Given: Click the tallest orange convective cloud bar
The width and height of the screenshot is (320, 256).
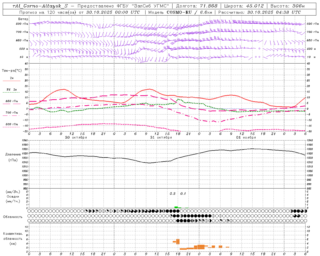Looking at the screenshot, I should tap(178, 241).
